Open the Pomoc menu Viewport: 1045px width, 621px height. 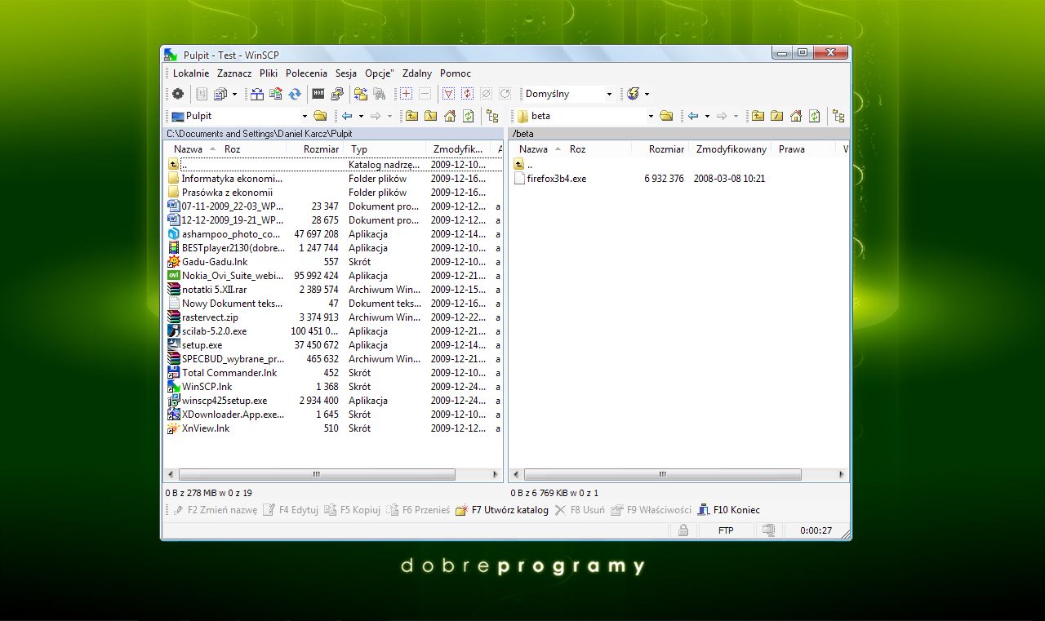(456, 73)
